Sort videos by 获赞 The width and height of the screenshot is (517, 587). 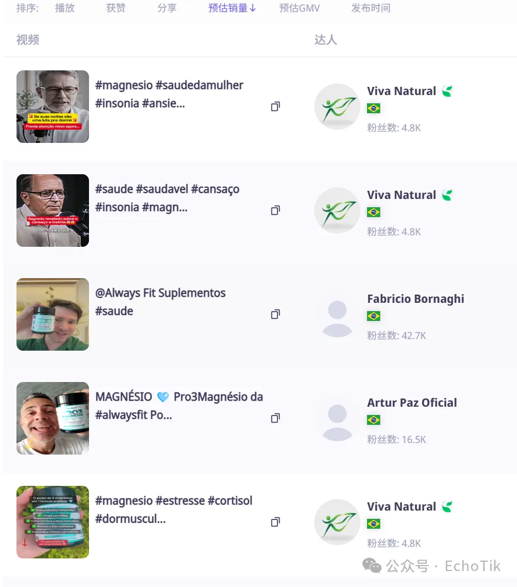pyautogui.click(x=116, y=8)
